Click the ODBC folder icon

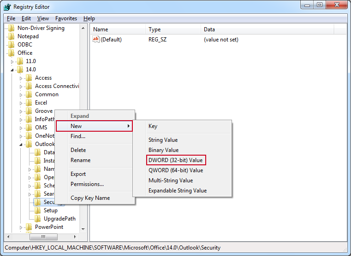[x=11, y=45]
